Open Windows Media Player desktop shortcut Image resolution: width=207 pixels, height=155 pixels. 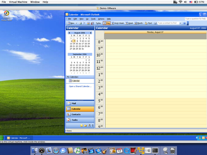click(x=6, y=16)
